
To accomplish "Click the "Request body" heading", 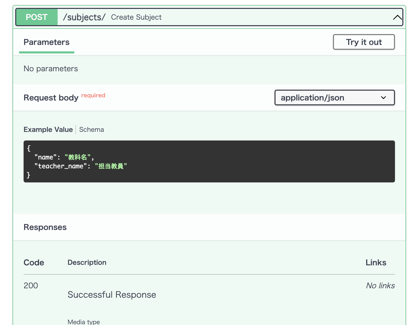I will pyautogui.click(x=51, y=97).
